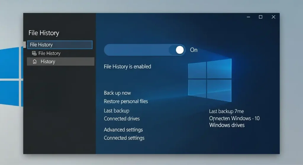
Task: Click the 'Onnecten Windows - 10' text
Action: click(x=234, y=118)
